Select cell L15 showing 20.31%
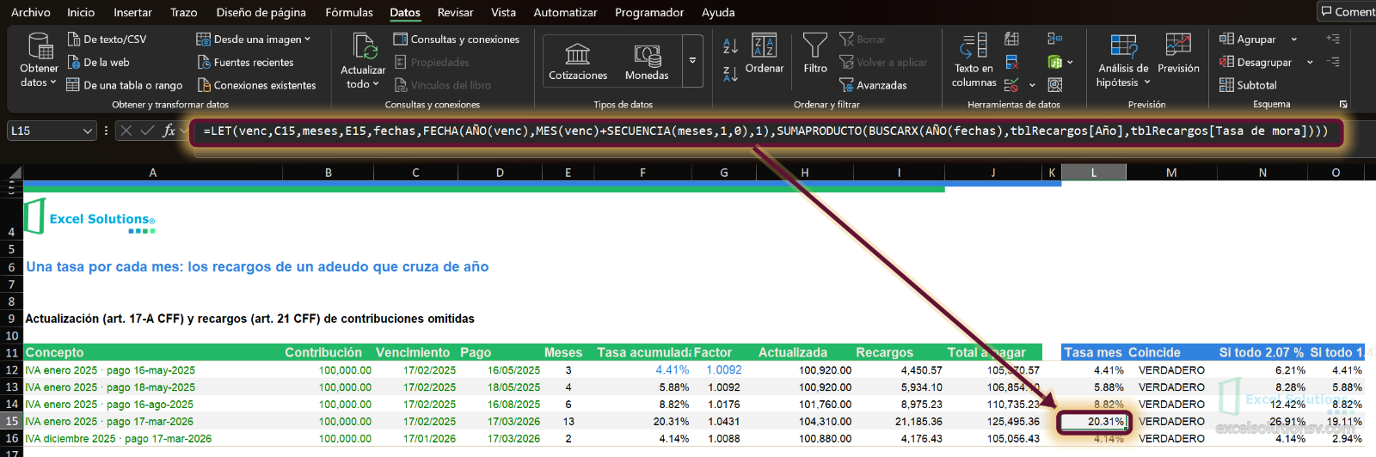This screenshot has height=457, width=1376. click(x=1094, y=422)
